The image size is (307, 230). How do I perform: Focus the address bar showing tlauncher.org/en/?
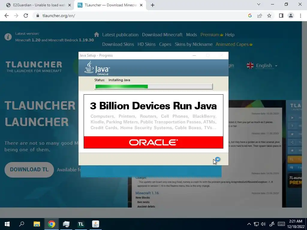(137, 16)
